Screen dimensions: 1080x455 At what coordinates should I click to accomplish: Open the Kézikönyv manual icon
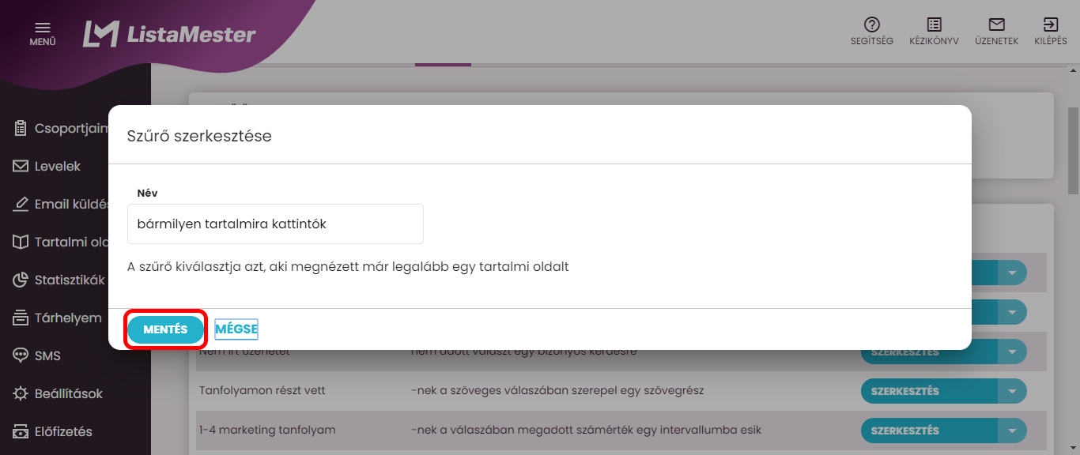(934, 24)
